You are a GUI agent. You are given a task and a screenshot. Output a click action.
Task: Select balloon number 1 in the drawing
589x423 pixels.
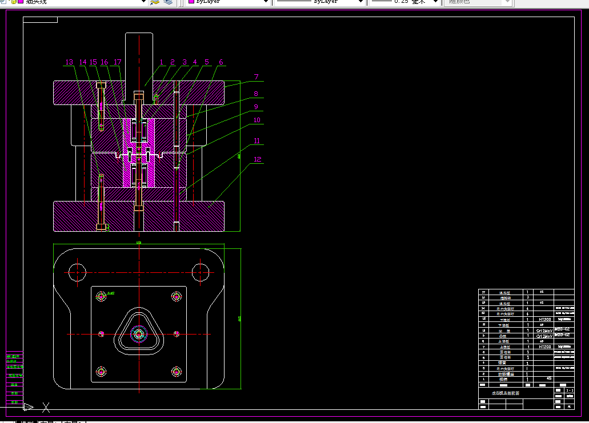[x=162, y=62]
